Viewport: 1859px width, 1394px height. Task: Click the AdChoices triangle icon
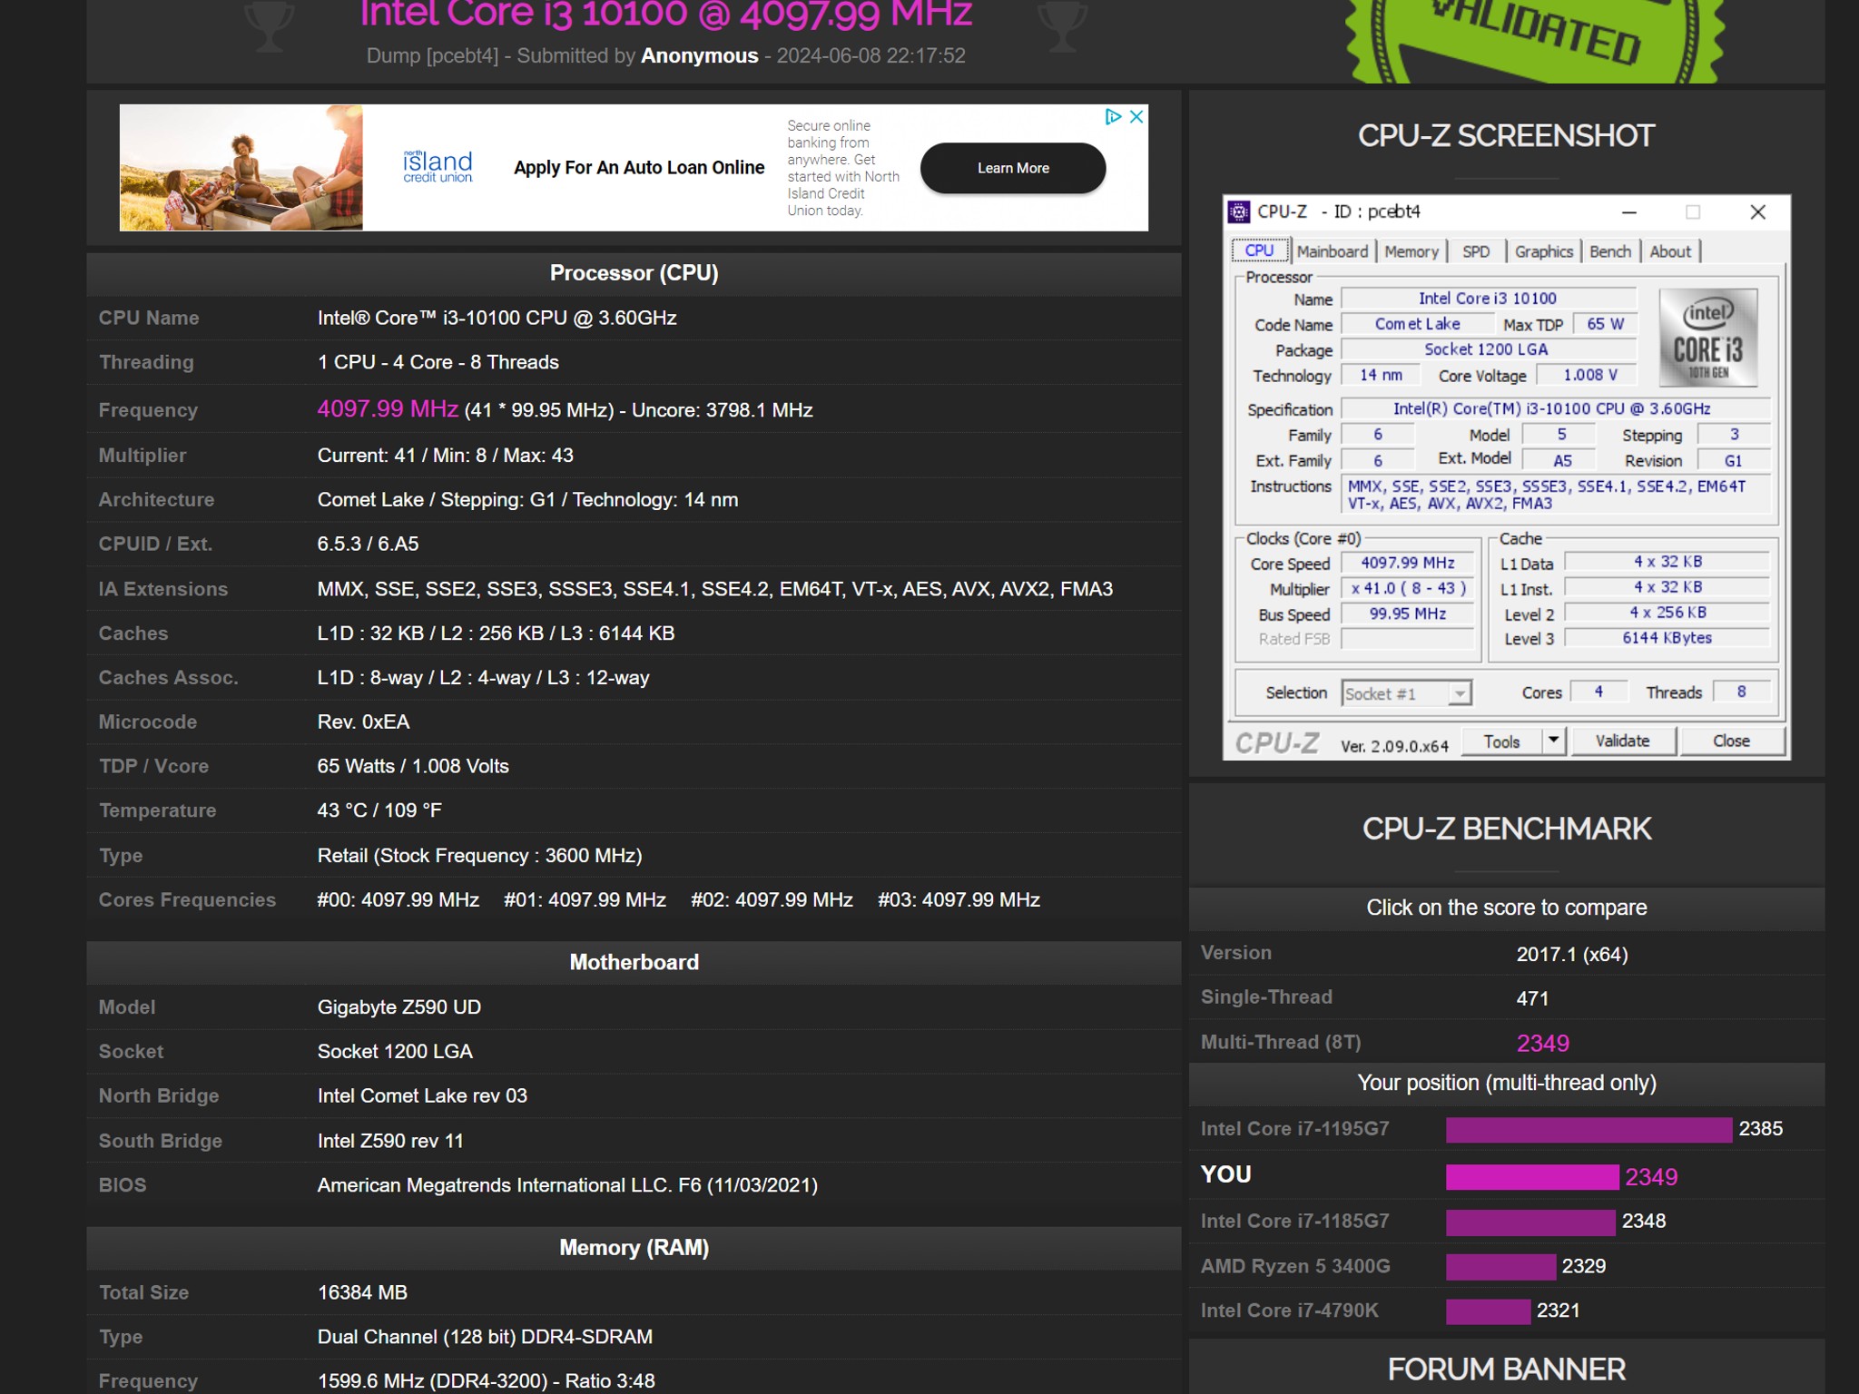tap(1113, 116)
